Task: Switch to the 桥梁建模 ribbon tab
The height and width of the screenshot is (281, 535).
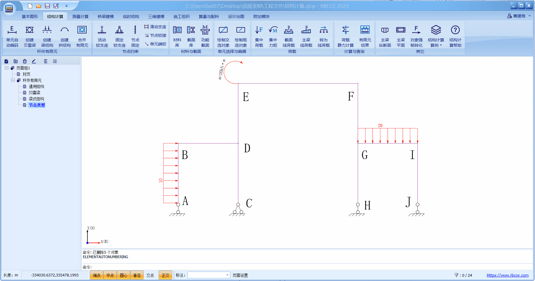Action: pos(105,16)
